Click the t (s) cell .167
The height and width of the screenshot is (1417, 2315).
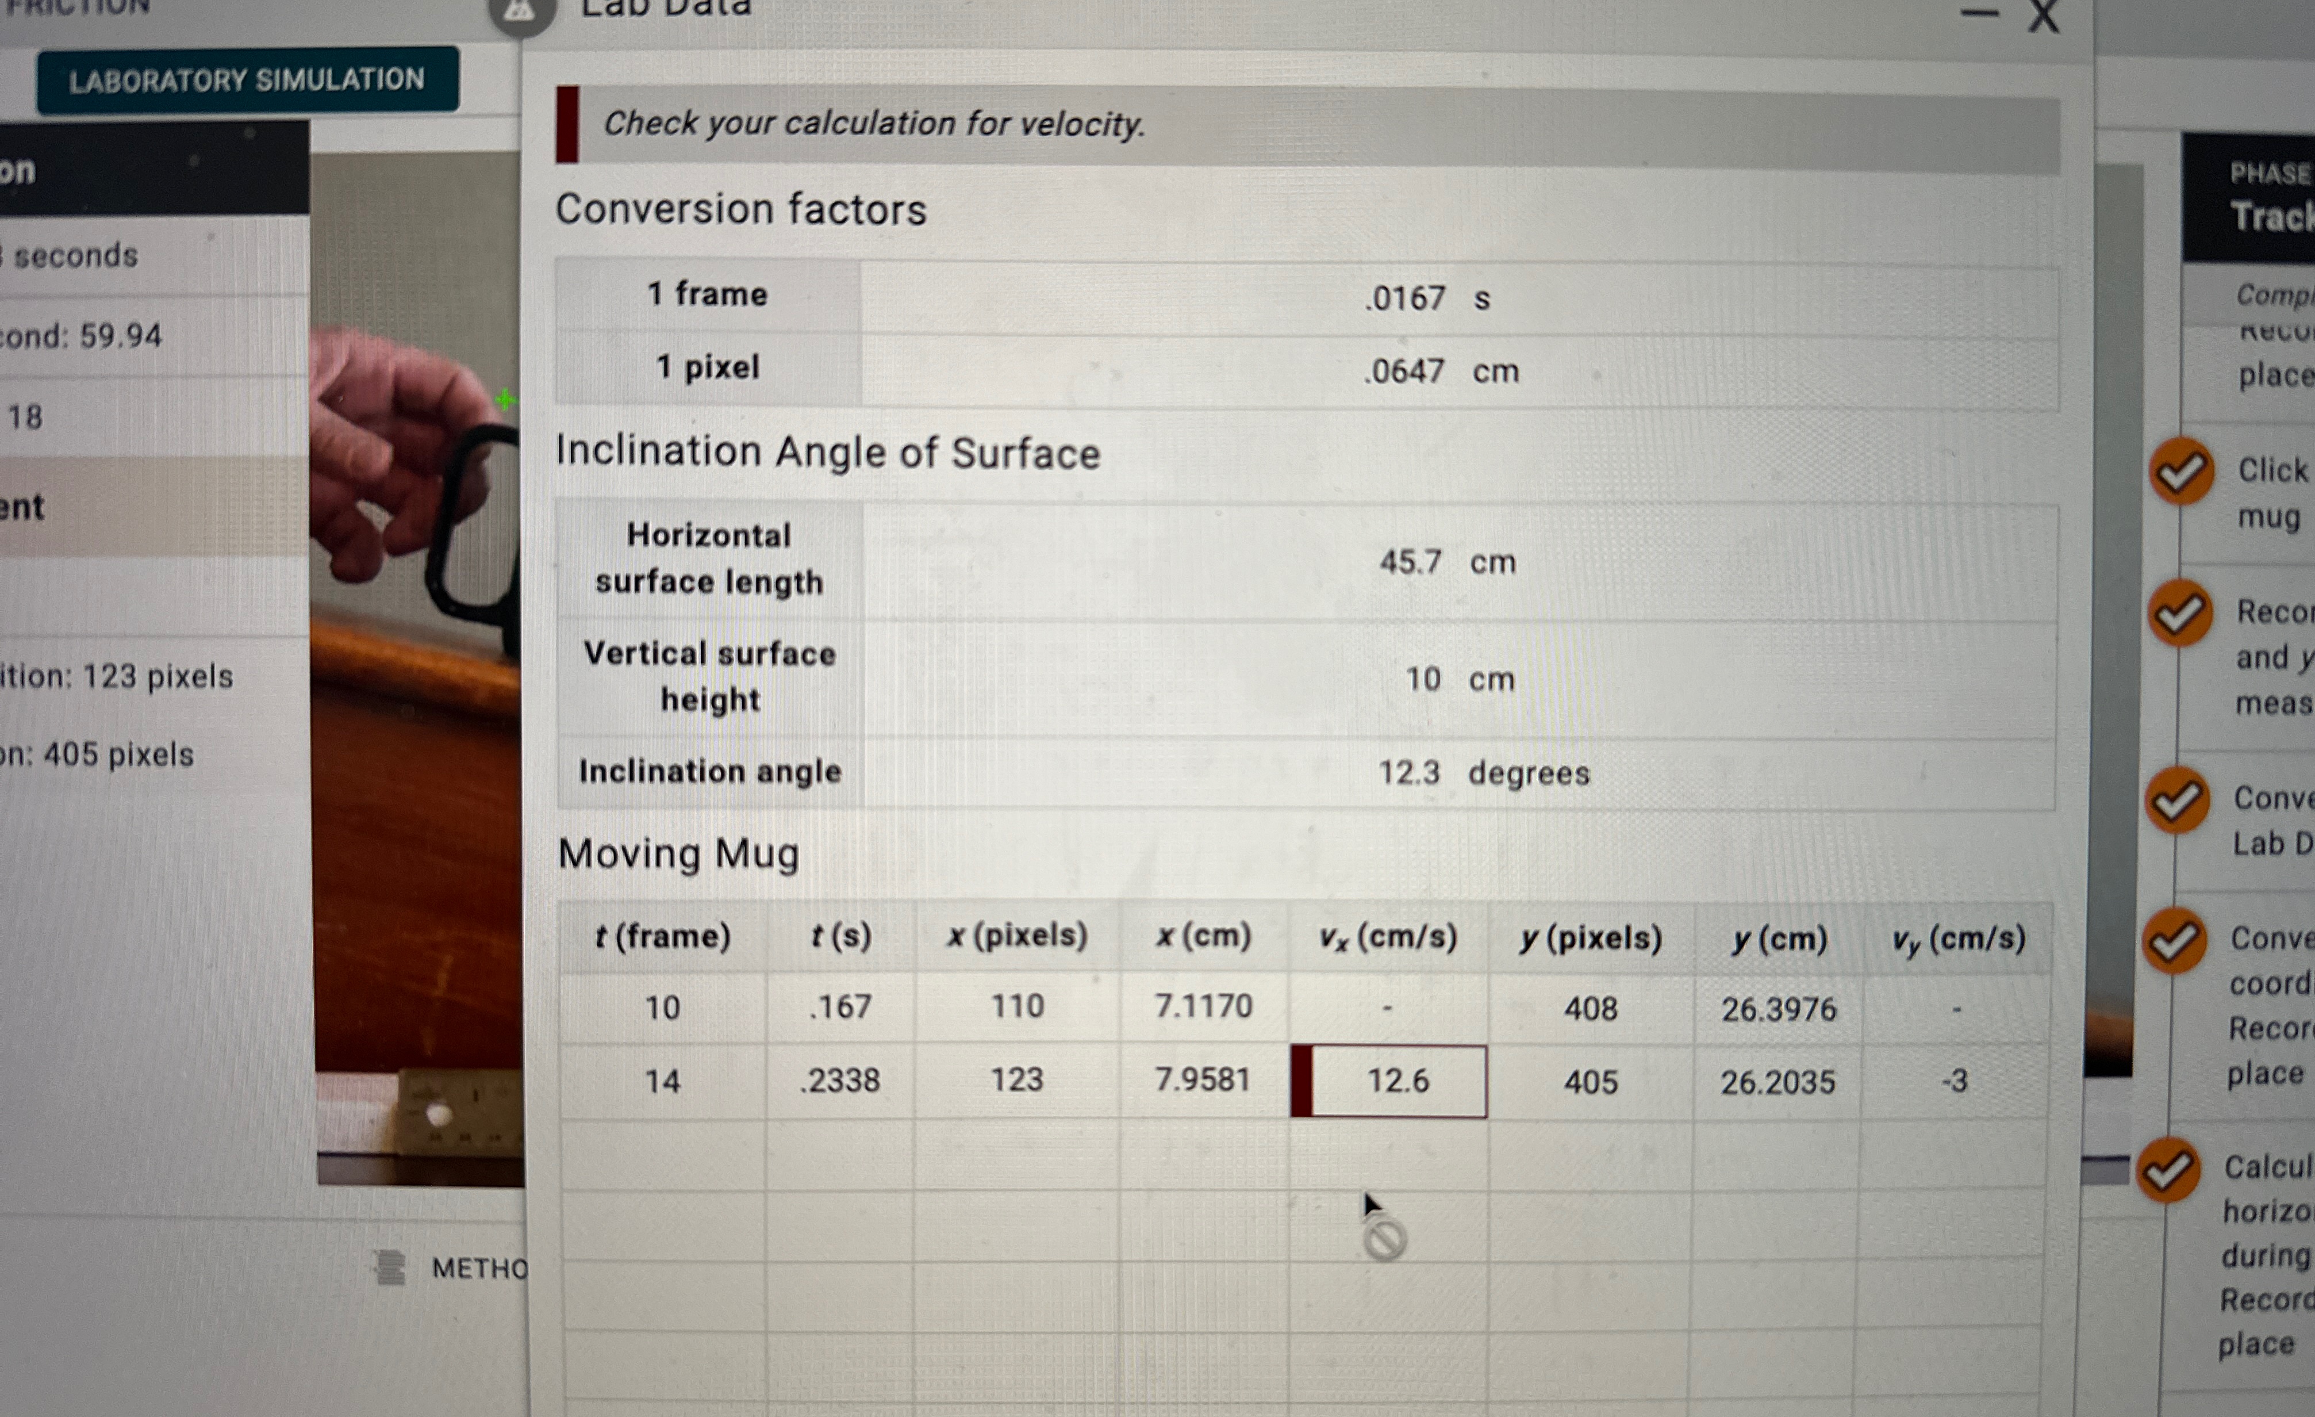click(x=840, y=1006)
